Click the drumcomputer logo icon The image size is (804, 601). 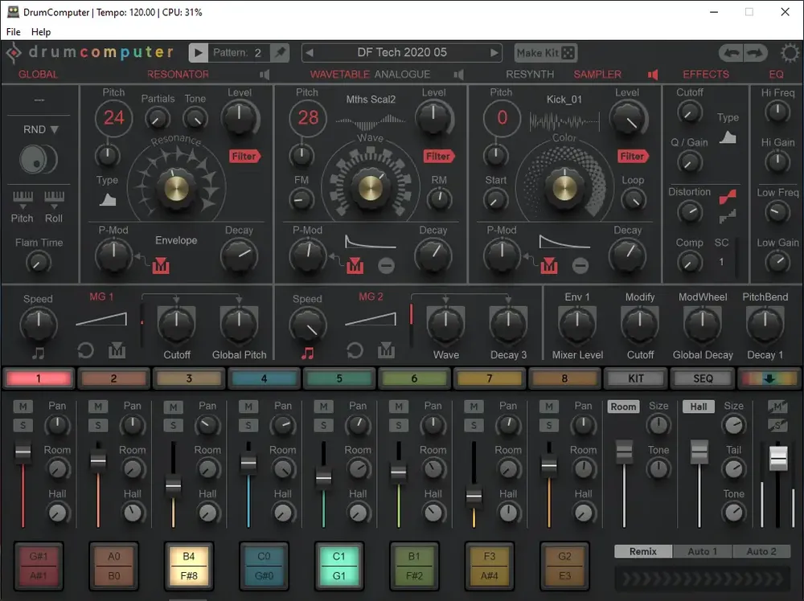[x=14, y=53]
